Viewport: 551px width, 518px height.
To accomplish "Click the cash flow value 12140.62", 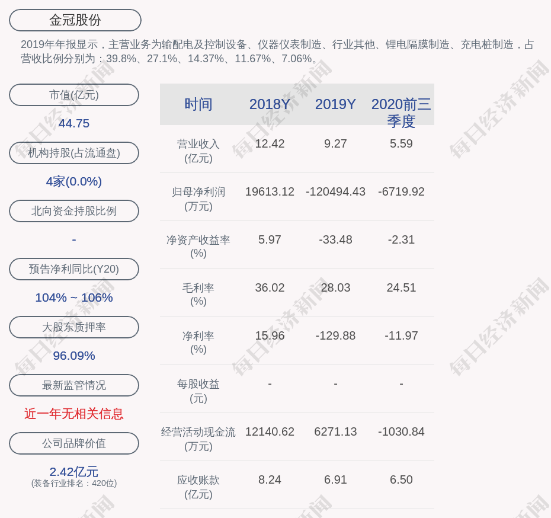I will (270, 431).
